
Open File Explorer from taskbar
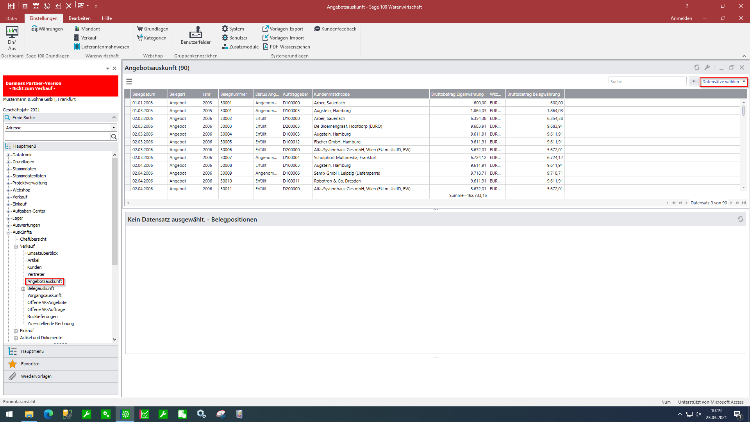tap(29, 414)
